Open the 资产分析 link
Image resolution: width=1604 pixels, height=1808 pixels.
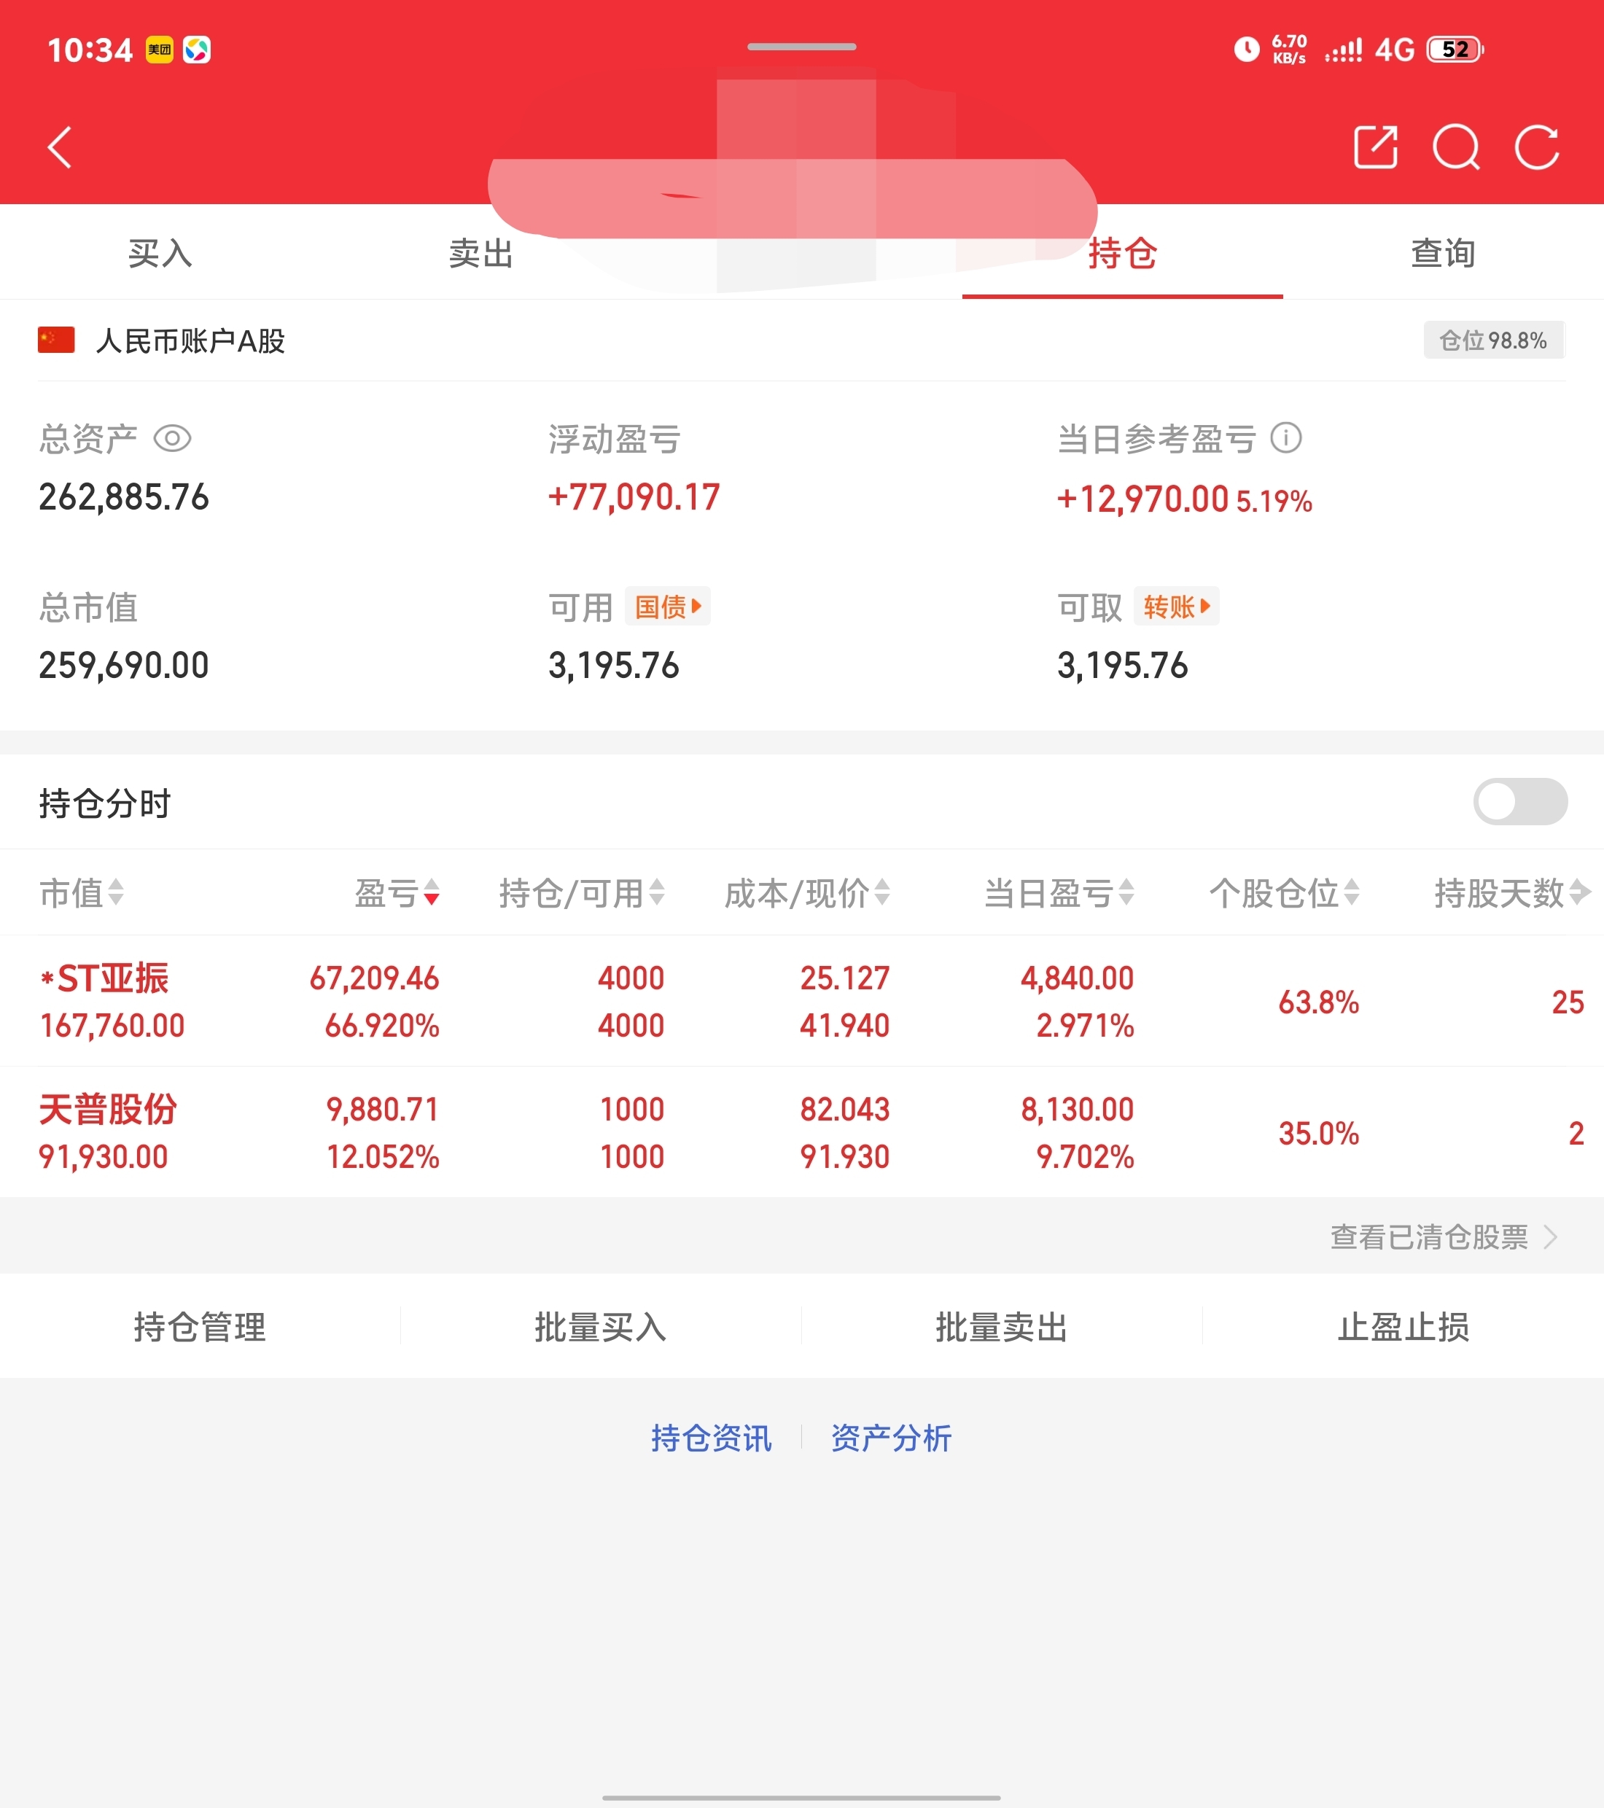click(x=891, y=1438)
